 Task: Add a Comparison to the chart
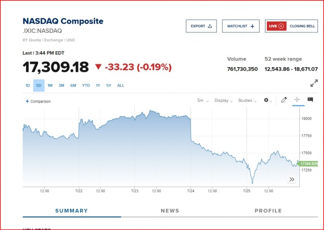38,101
